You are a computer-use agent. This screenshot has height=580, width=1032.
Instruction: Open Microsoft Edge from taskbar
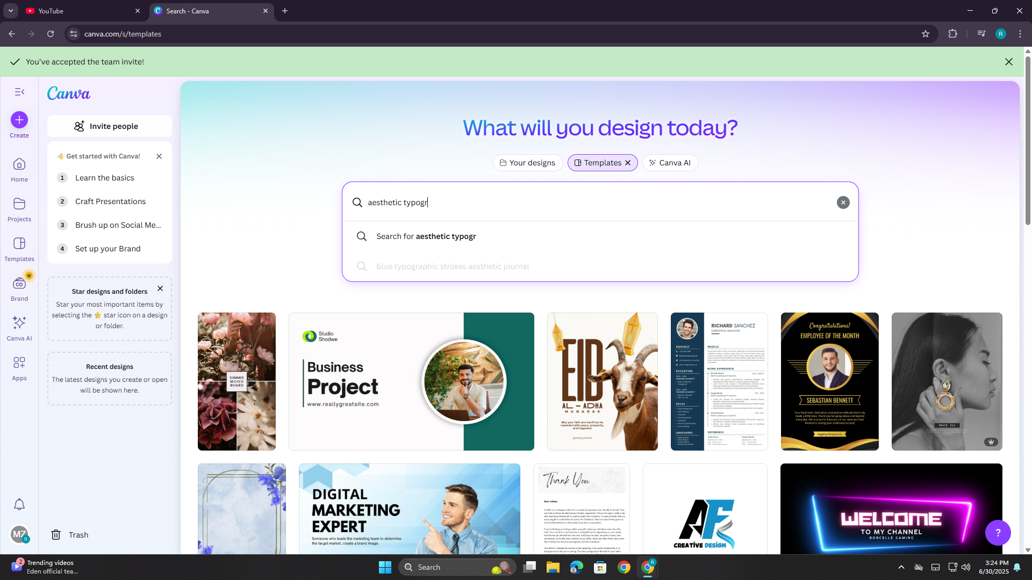(x=577, y=567)
